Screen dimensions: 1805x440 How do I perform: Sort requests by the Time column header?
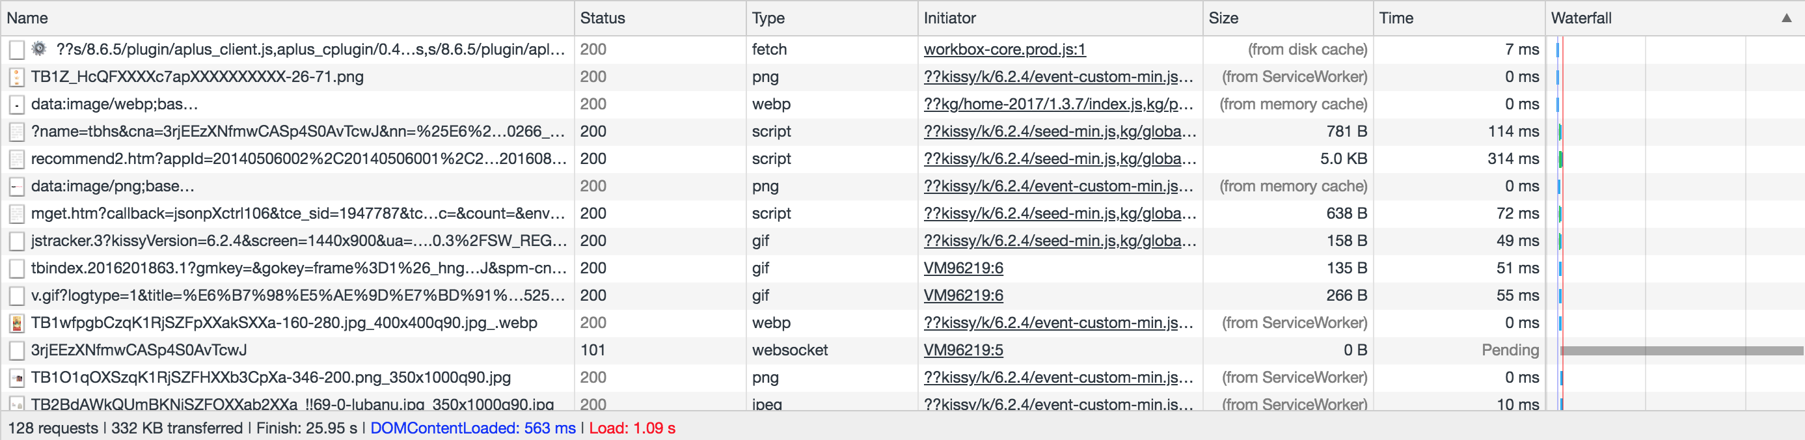click(1396, 18)
